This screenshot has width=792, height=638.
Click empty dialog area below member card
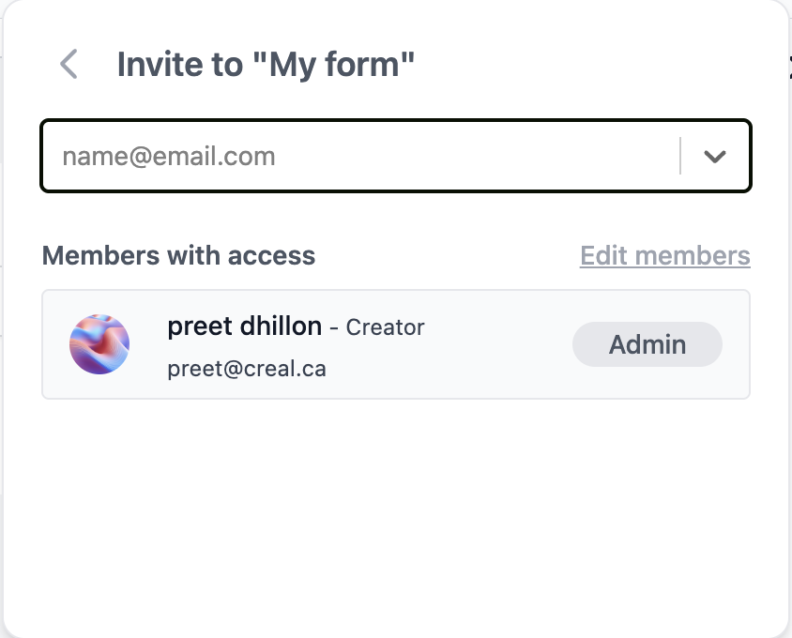pyautogui.click(x=394, y=507)
